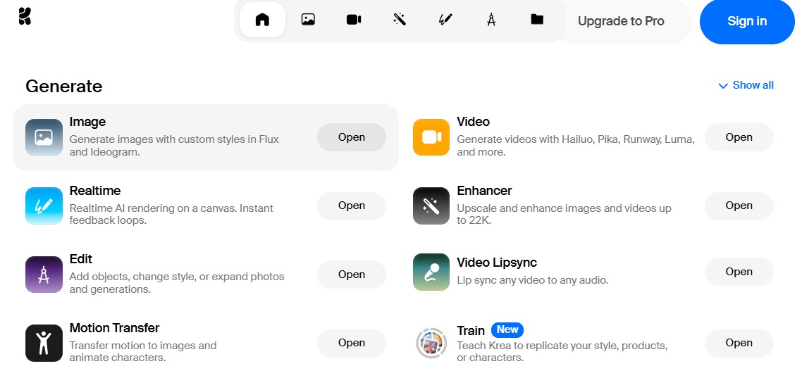802x378 pixels.
Task: Open the Enhancer wand icon in the top navigation
Action: tap(400, 20)
